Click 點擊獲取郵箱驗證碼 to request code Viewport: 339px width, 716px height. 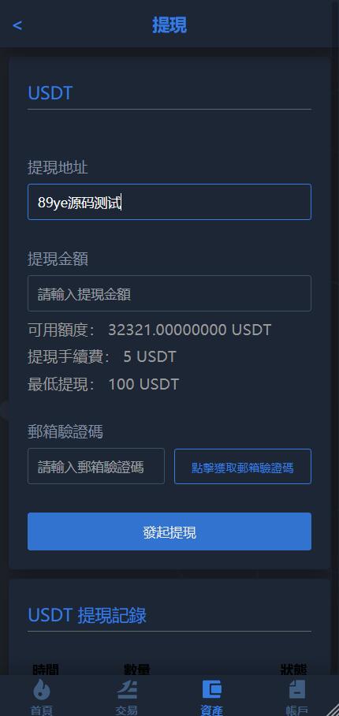[x=243, y=466]
